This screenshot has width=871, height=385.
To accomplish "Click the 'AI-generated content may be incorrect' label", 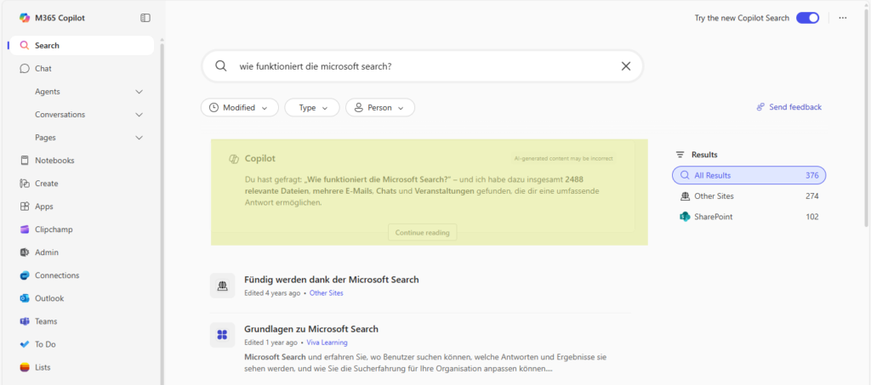I will point(563,159).
